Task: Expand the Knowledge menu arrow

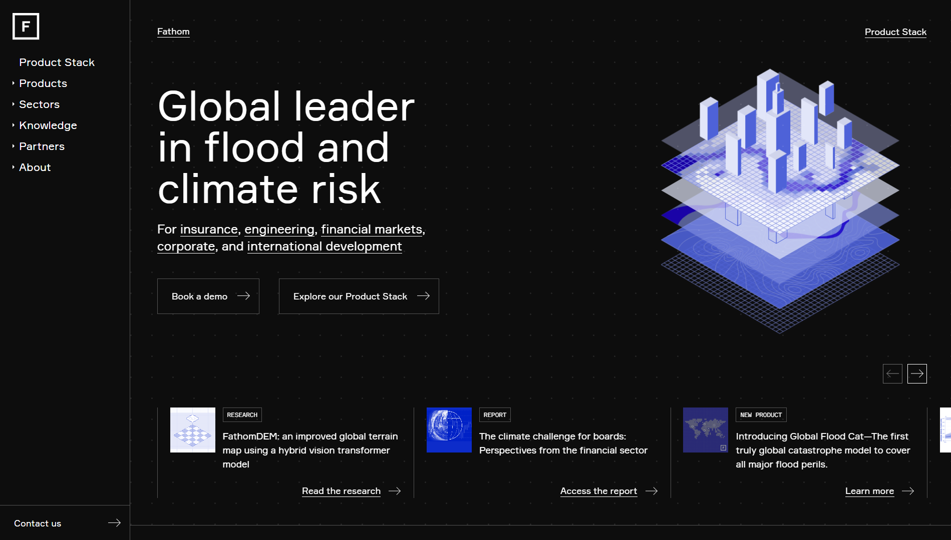Action: pyautogui.click(x=14, y=125)
